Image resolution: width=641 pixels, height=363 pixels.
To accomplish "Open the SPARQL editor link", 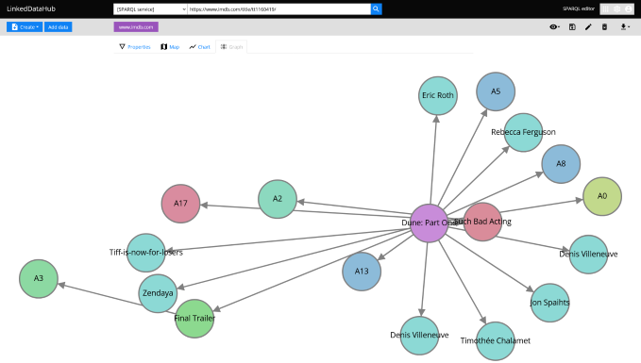I will tap(579, 8).
